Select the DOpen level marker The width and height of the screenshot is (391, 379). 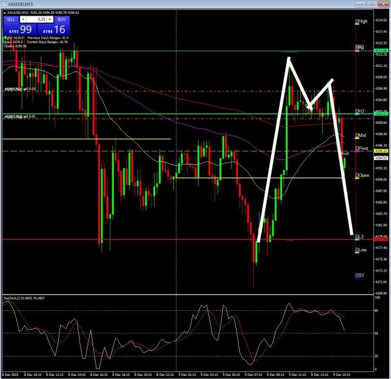(x=362, y=176)
